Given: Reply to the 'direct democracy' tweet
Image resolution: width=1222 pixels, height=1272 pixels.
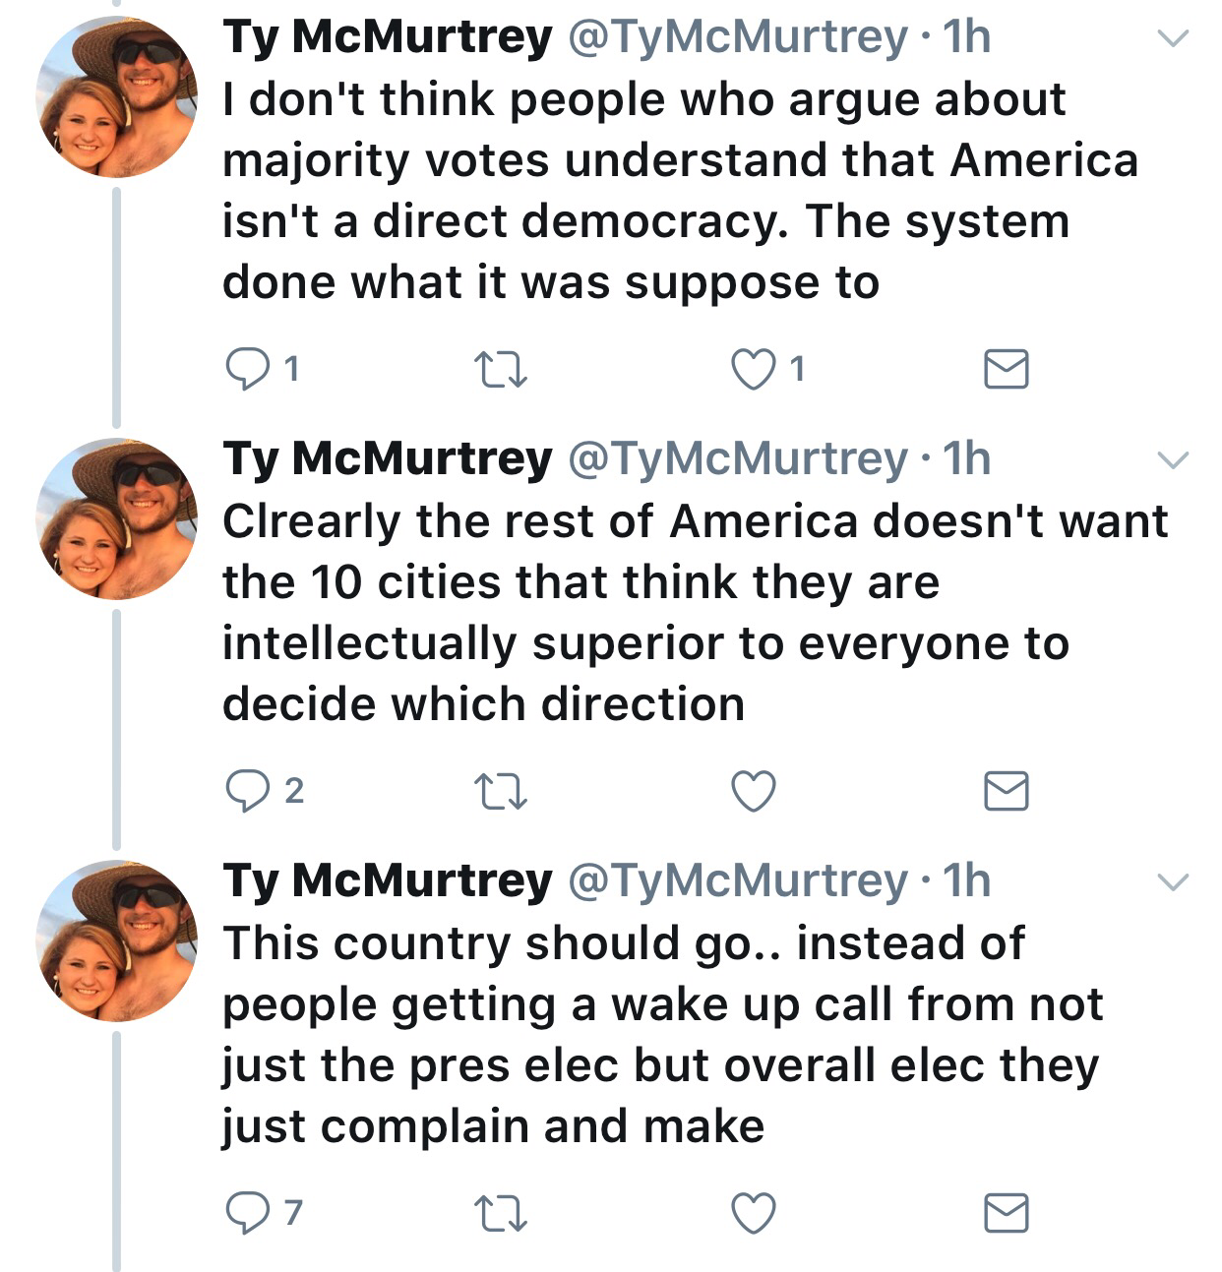Looking at the screenshot, I should [243, 369].
